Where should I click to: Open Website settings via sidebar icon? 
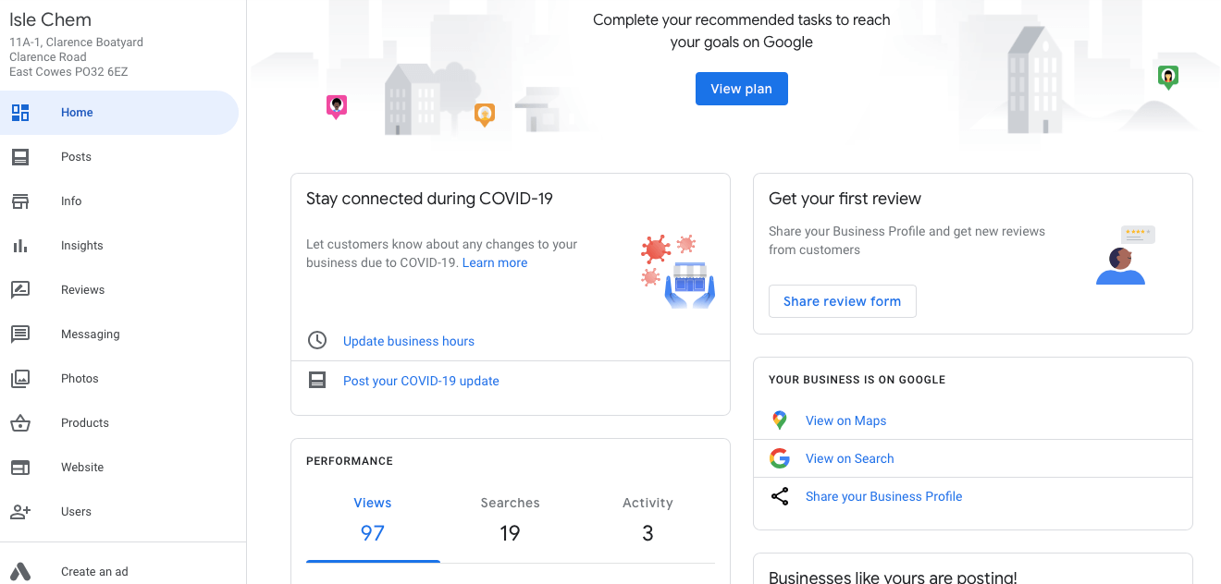20,467
